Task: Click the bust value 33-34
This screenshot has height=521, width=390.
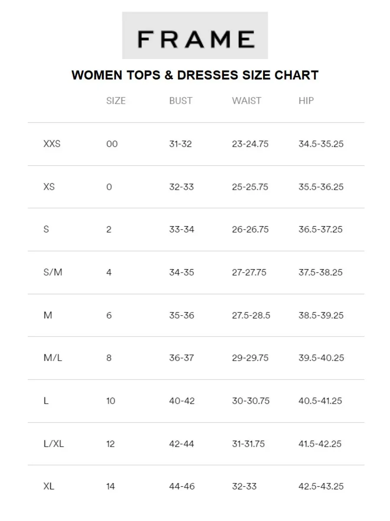Action: [182, 229]
